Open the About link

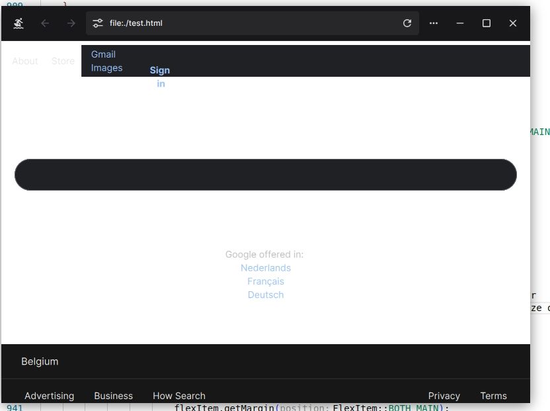pos(25,61)
